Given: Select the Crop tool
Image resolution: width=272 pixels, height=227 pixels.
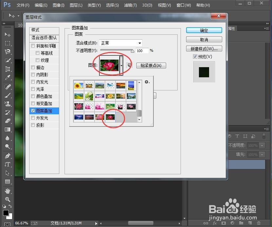Looking at the screenshot, I should (8, 69).
